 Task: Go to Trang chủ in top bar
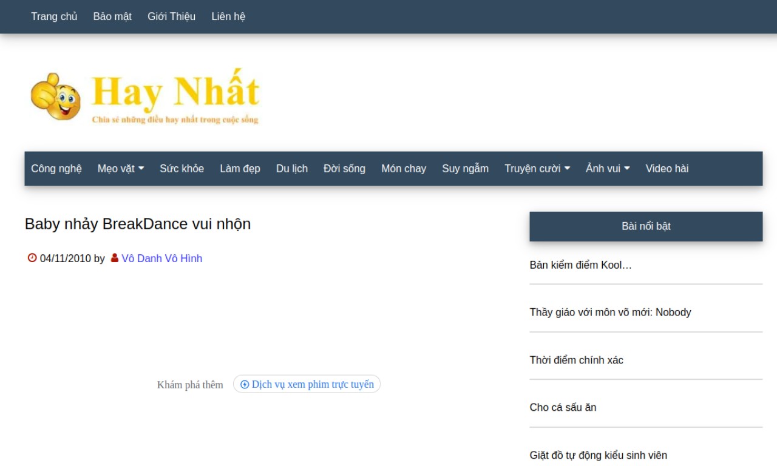point(54,16)
